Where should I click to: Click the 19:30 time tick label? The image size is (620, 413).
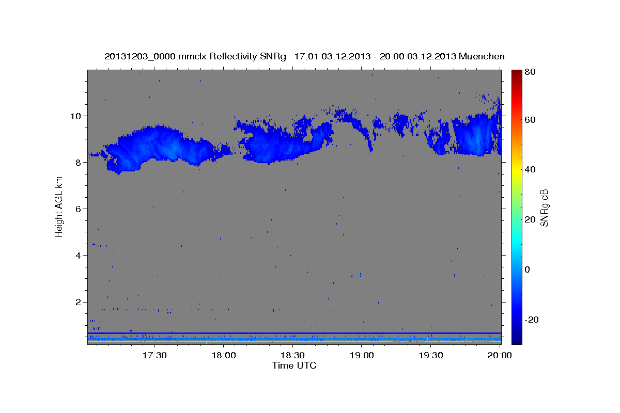pos(431,356)
